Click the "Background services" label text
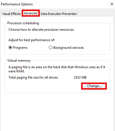The height and width of the screenshot is (131, 115). 68,48
